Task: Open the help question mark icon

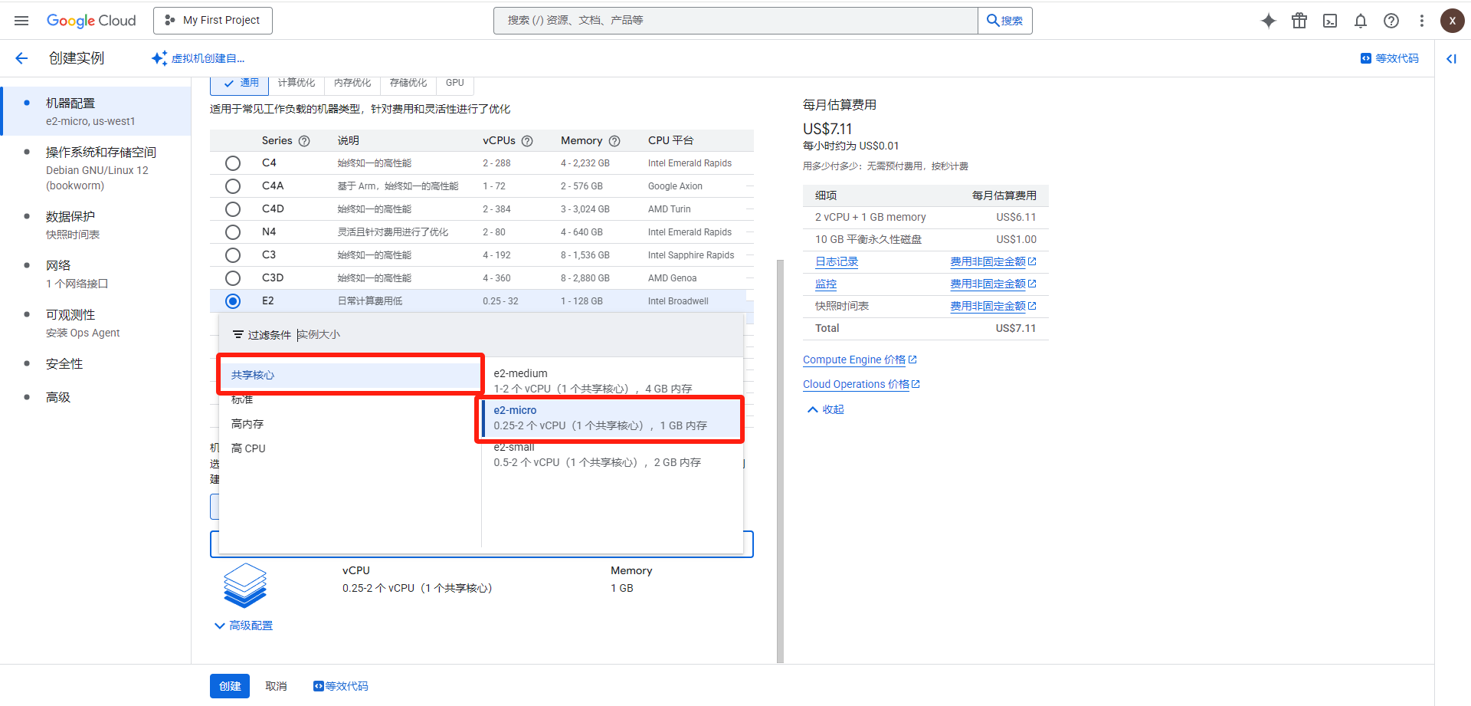Action: pyautogui.click(x=1391, y=21)
